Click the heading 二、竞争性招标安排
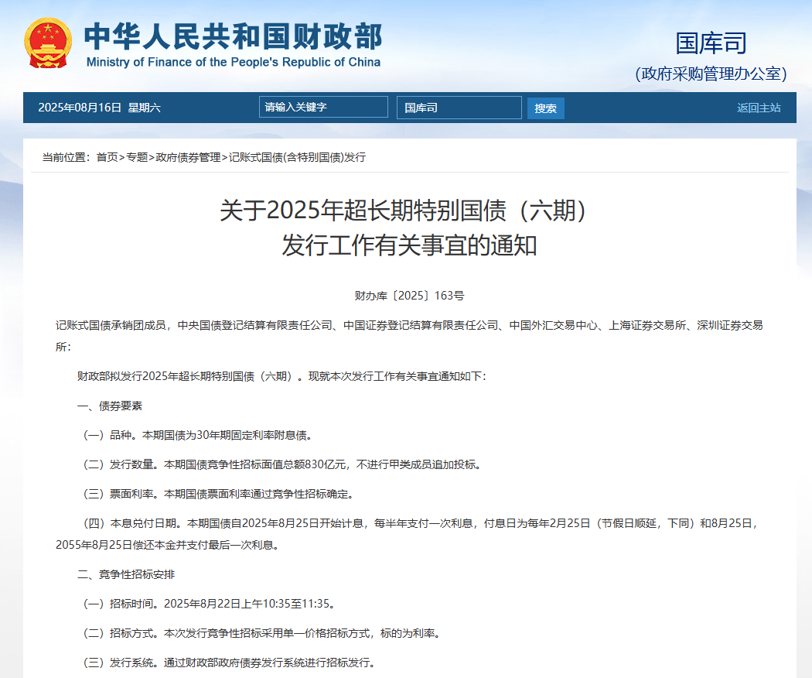The image size is (812, 678). click(x=126, y=574)
